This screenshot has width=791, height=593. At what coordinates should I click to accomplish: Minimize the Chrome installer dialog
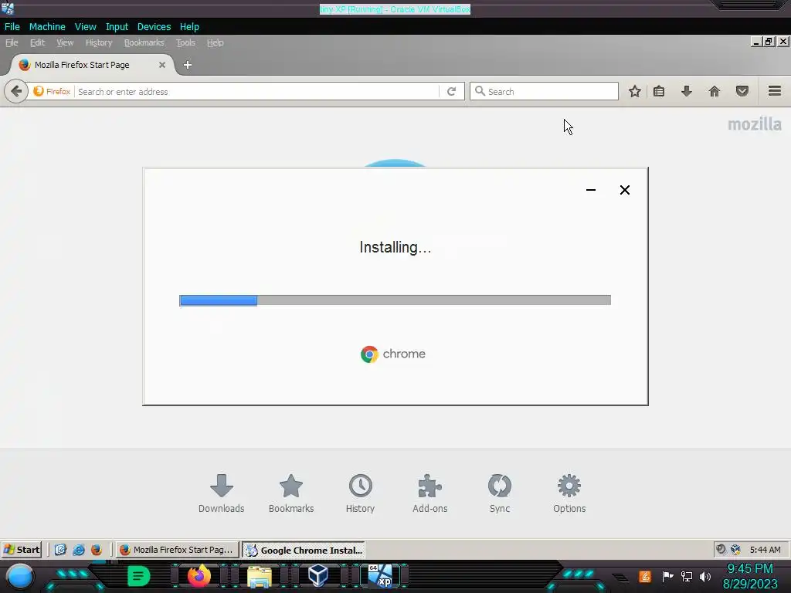click(591, 190)
